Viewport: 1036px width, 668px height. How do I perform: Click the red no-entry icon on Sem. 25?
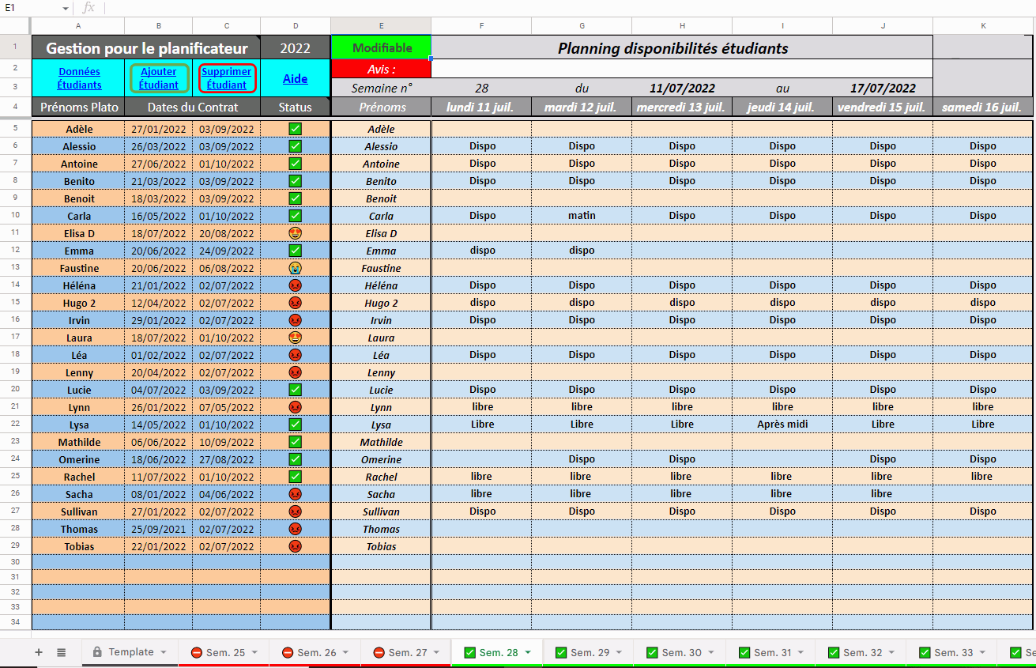tap(196, 653)
